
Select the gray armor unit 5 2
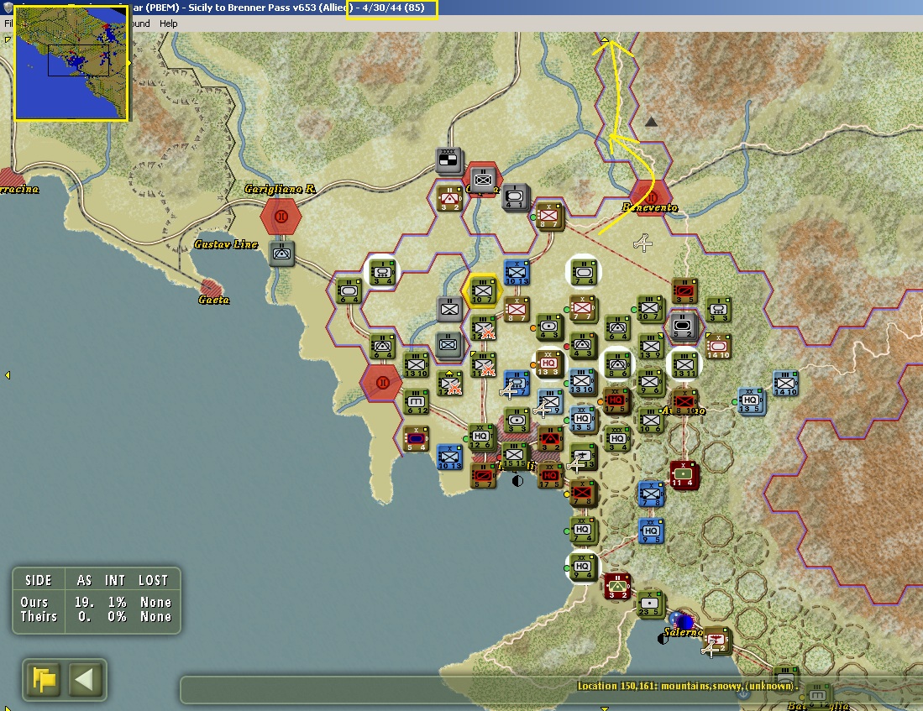click(x=684, y=326)
